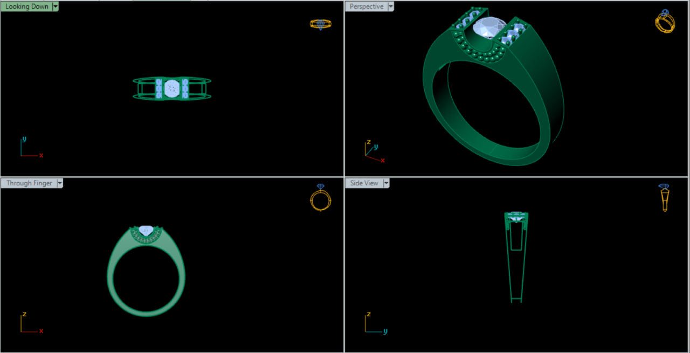This screenshot has height=353, width=690.
Task: Expand the Through Finger viewport menu arrow
Action: pos(60,183)
